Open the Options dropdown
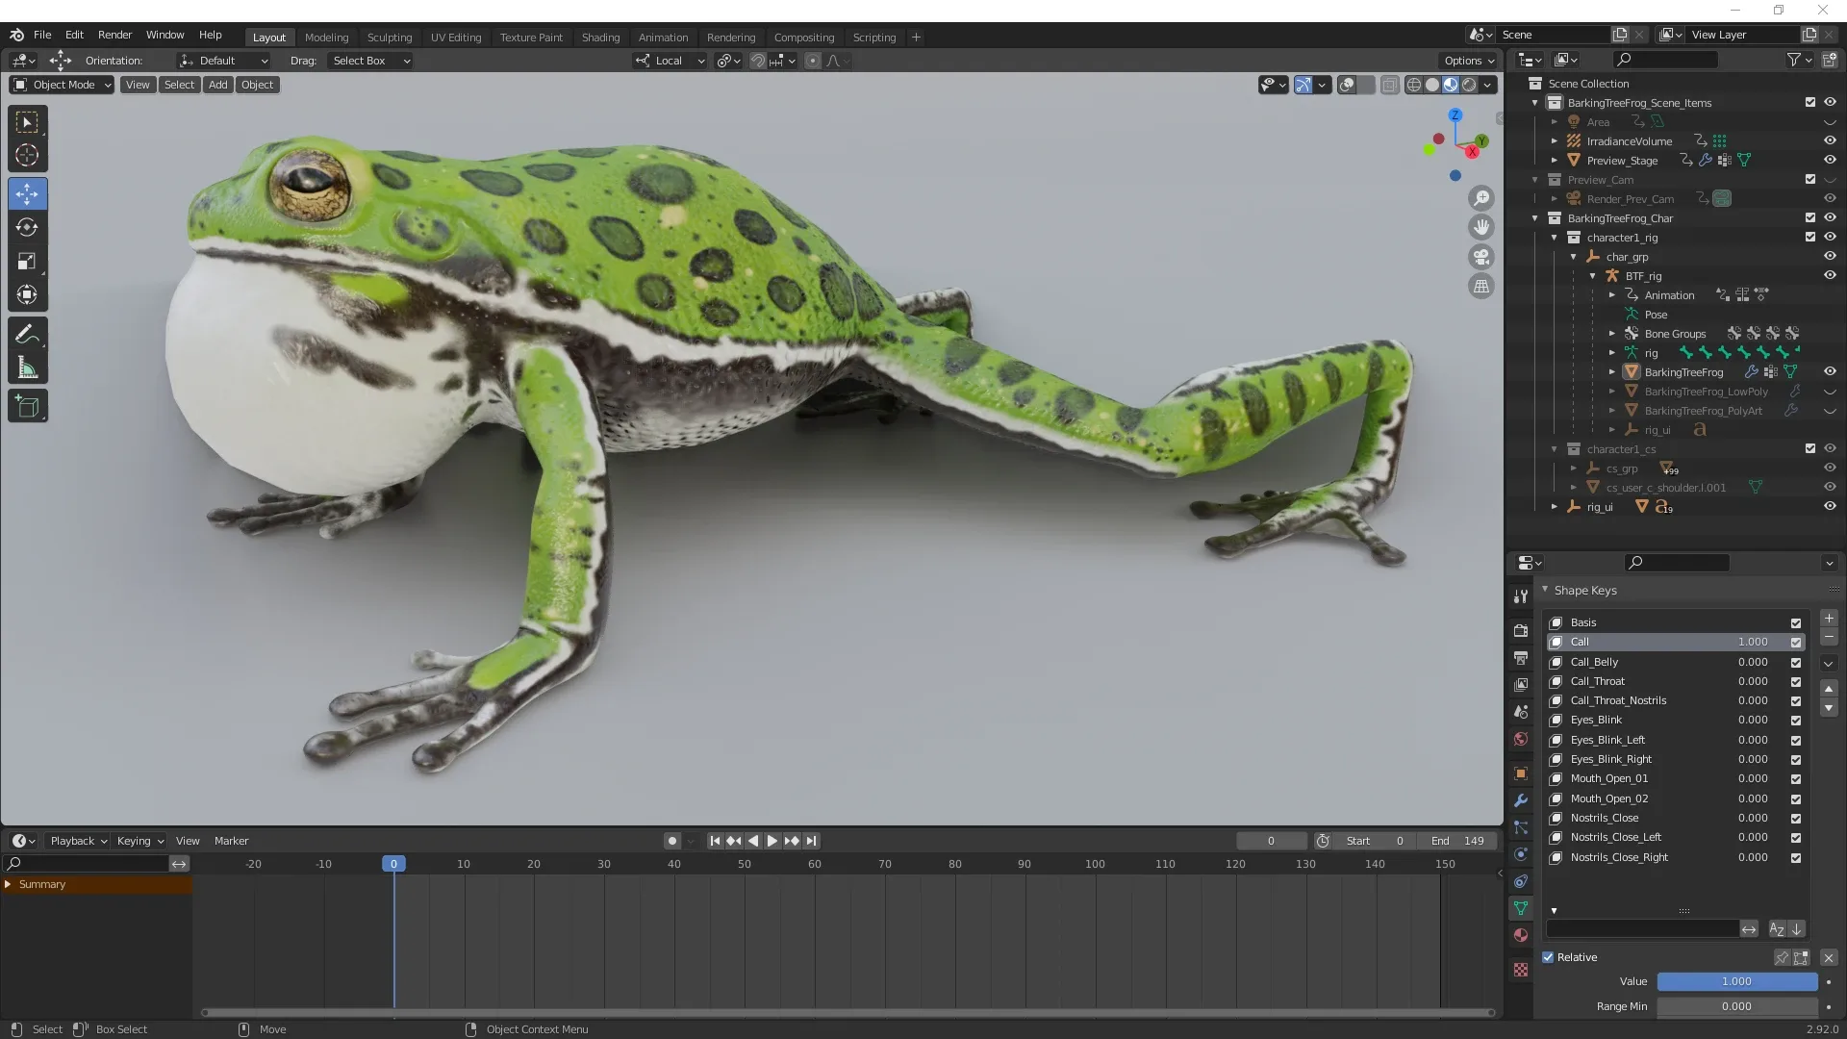The width and height of the screenshot is (1847, 1039). tap(1469, 61)
